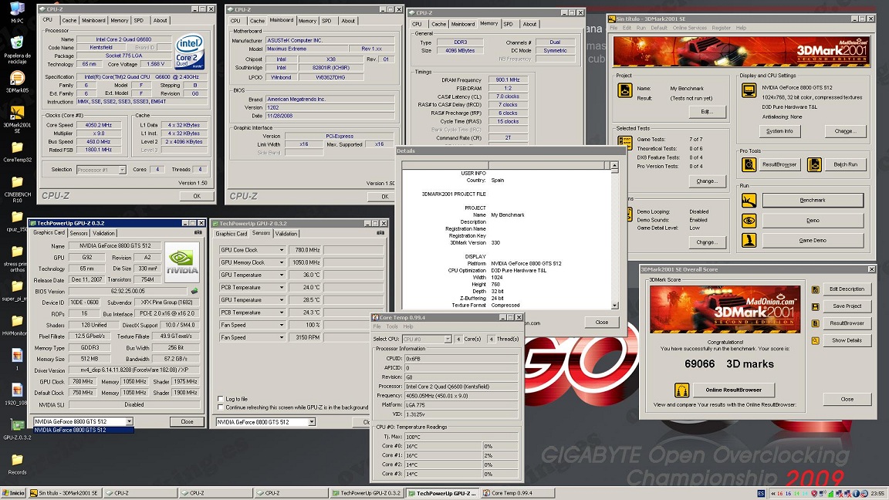Click the Intel Core 2 Quad logo in CPU-Z

point(189,52)
